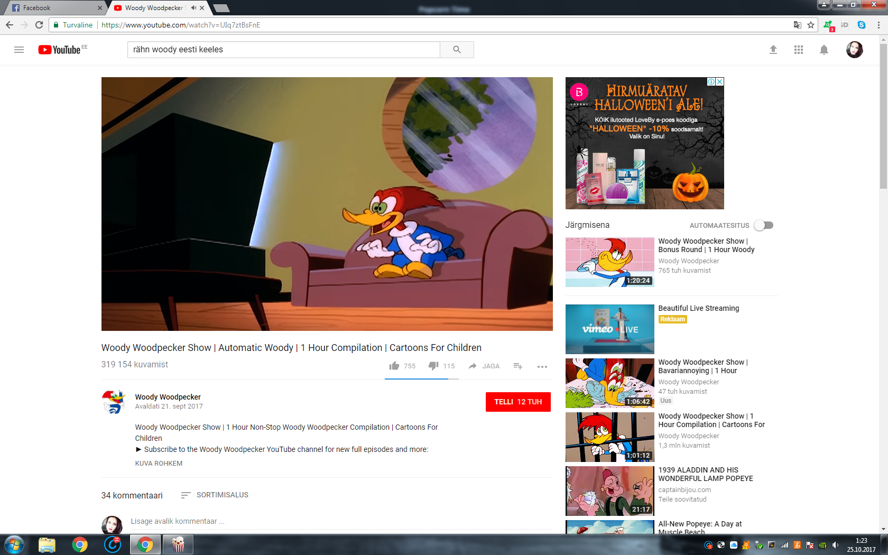Image resolution: width=888 pixels, height=555 pixels.
Task: Open the taskbar clock and date
Action: [x=861, y=545]
